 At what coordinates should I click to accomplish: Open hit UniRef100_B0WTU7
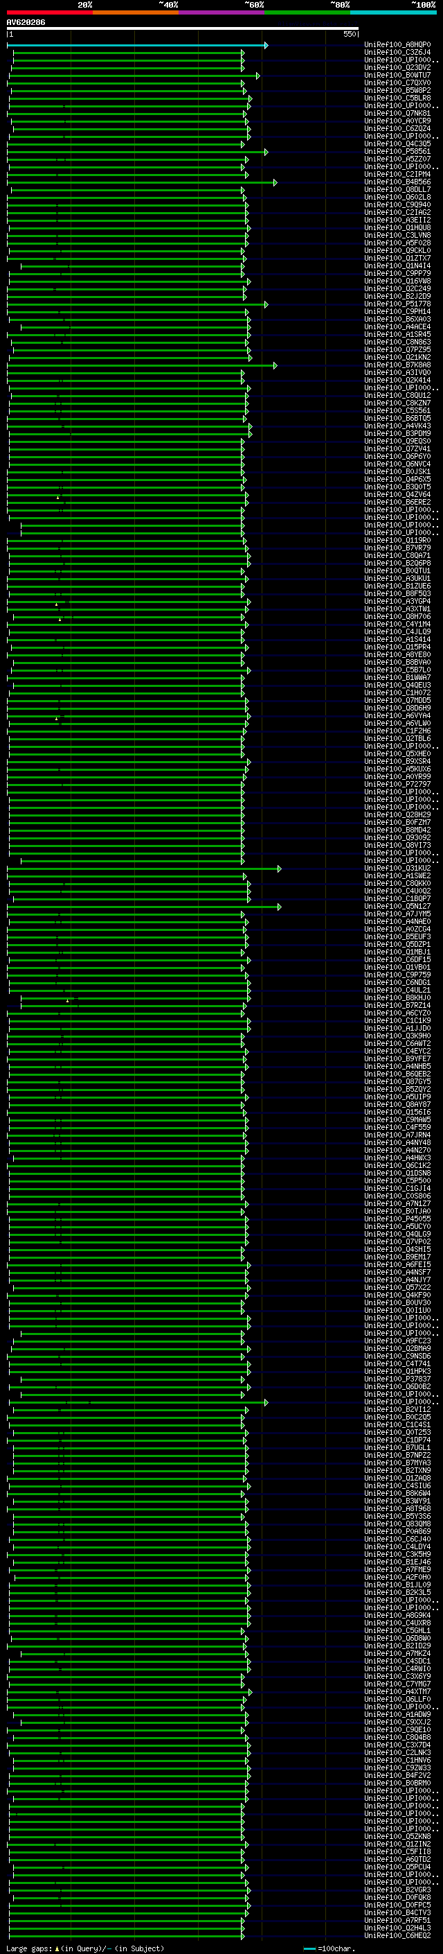(397, 75)
